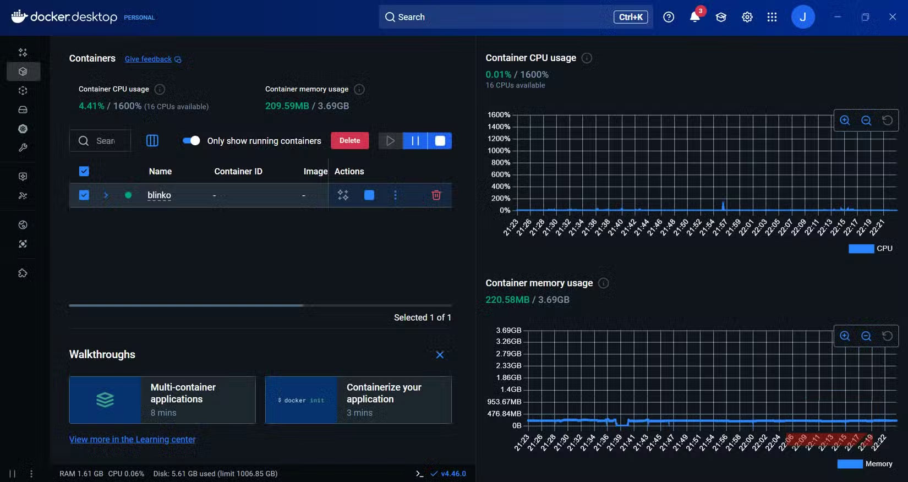This screenshot has width=908, height=482.
Task: Open the column display options button
Action: point(152,141)
